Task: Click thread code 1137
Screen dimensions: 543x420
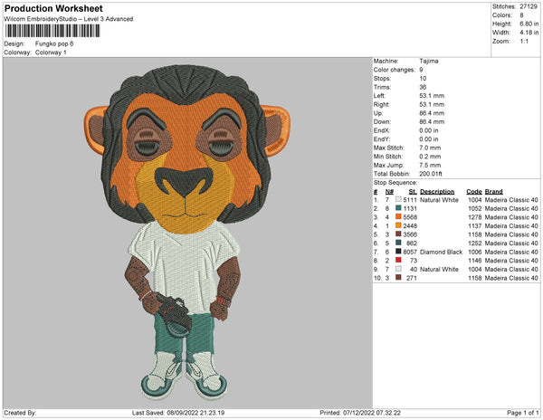Action: coord(475,225)
